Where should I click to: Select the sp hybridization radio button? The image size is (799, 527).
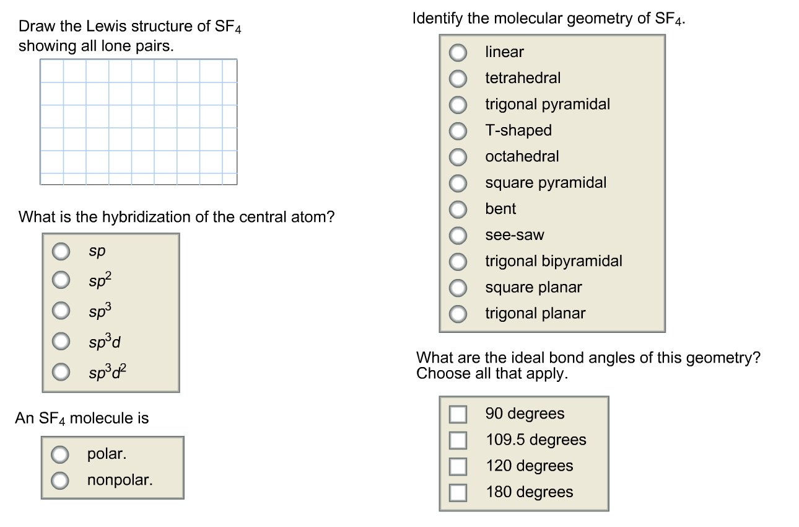point(61,251)
